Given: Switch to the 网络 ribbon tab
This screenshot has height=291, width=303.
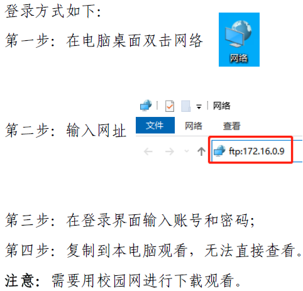Looking at the screenshot, I should click(194, 126).
